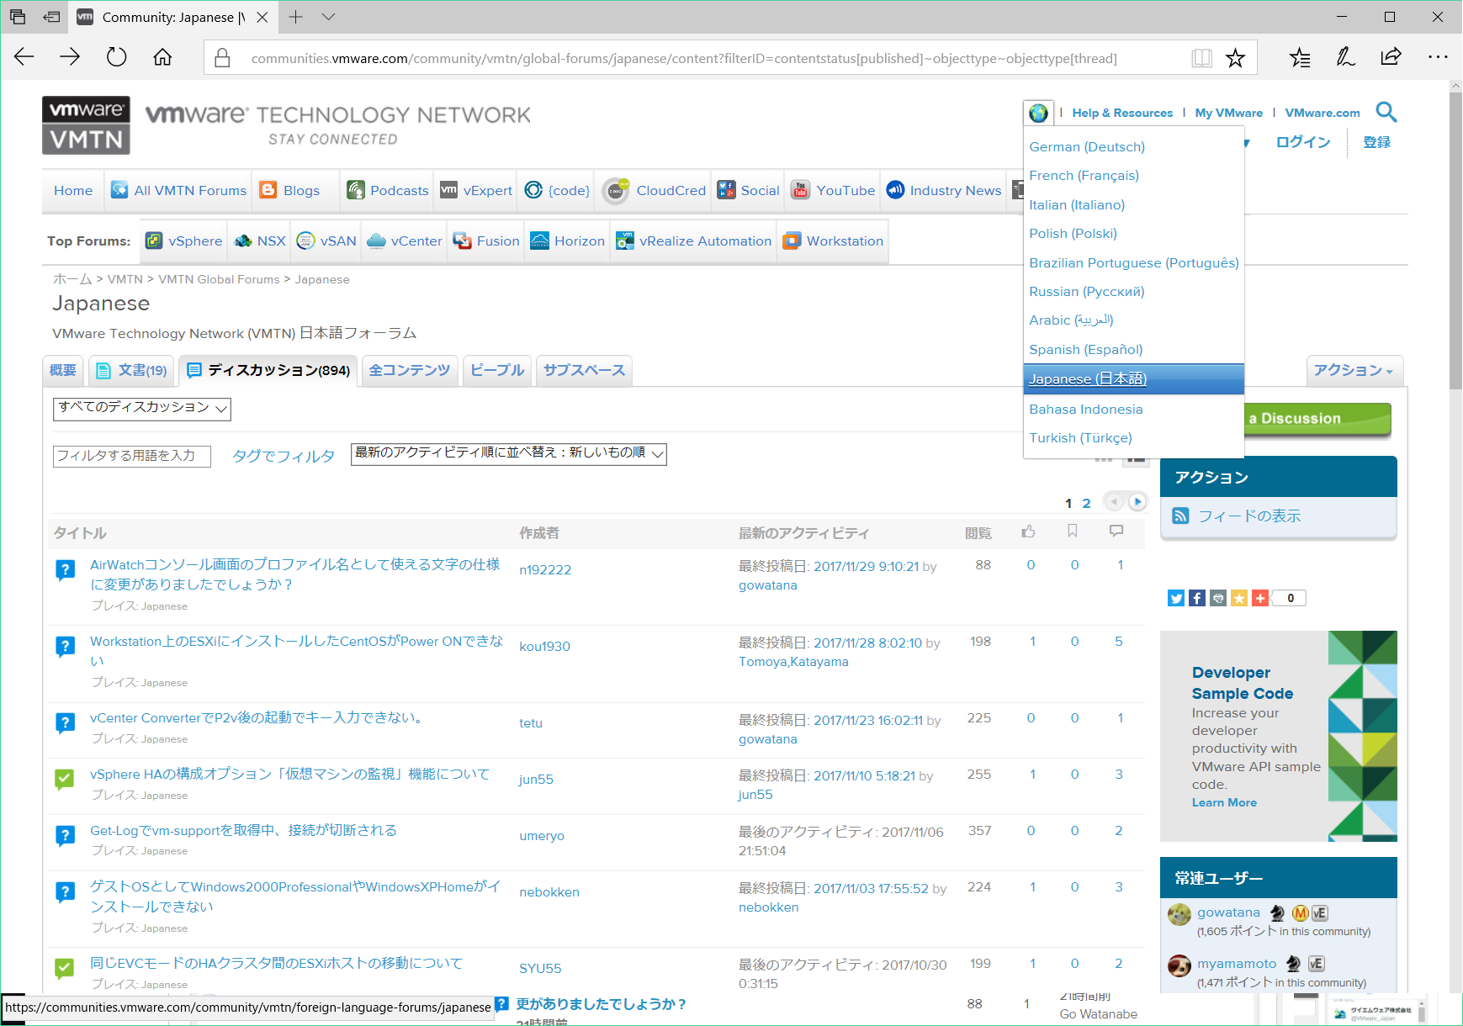Image resolution: width=1463 pixels, height=1026 pixels.
Task: Click the yellow star share icon
Action: (x=1239, y=598)
